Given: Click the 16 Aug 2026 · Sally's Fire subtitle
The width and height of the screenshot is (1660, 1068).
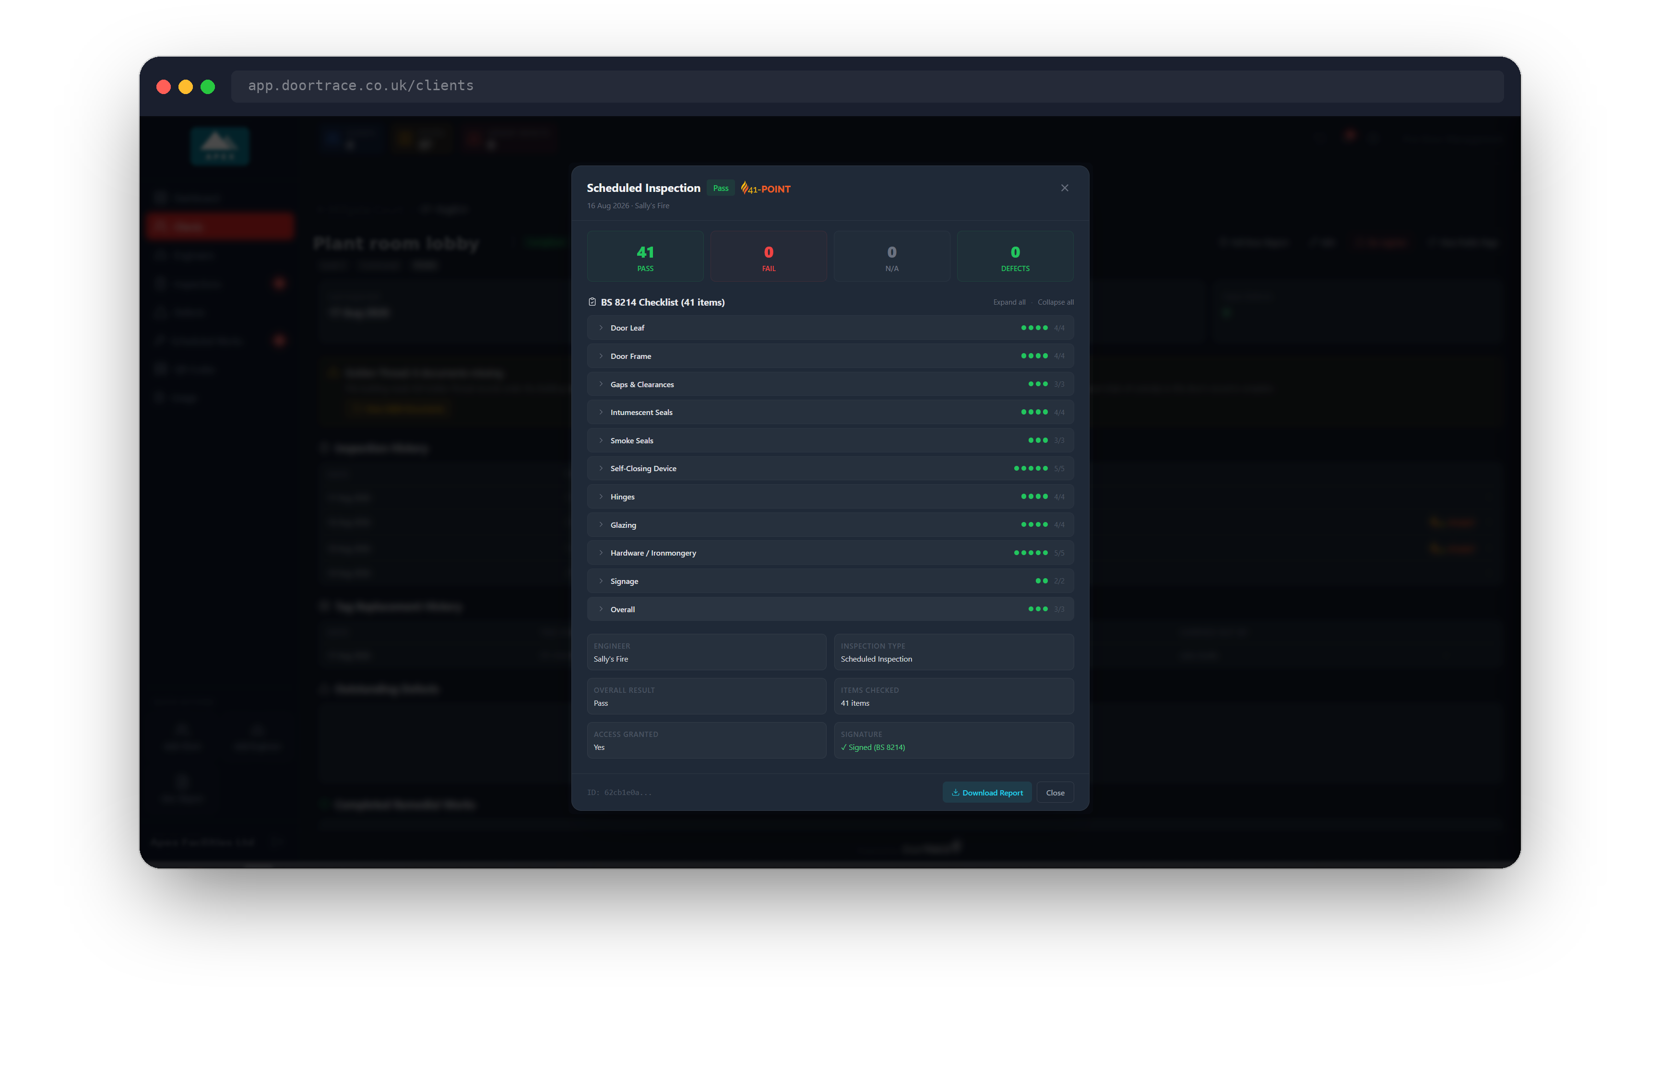Looking at the screenshot, I should coord(628,206).
